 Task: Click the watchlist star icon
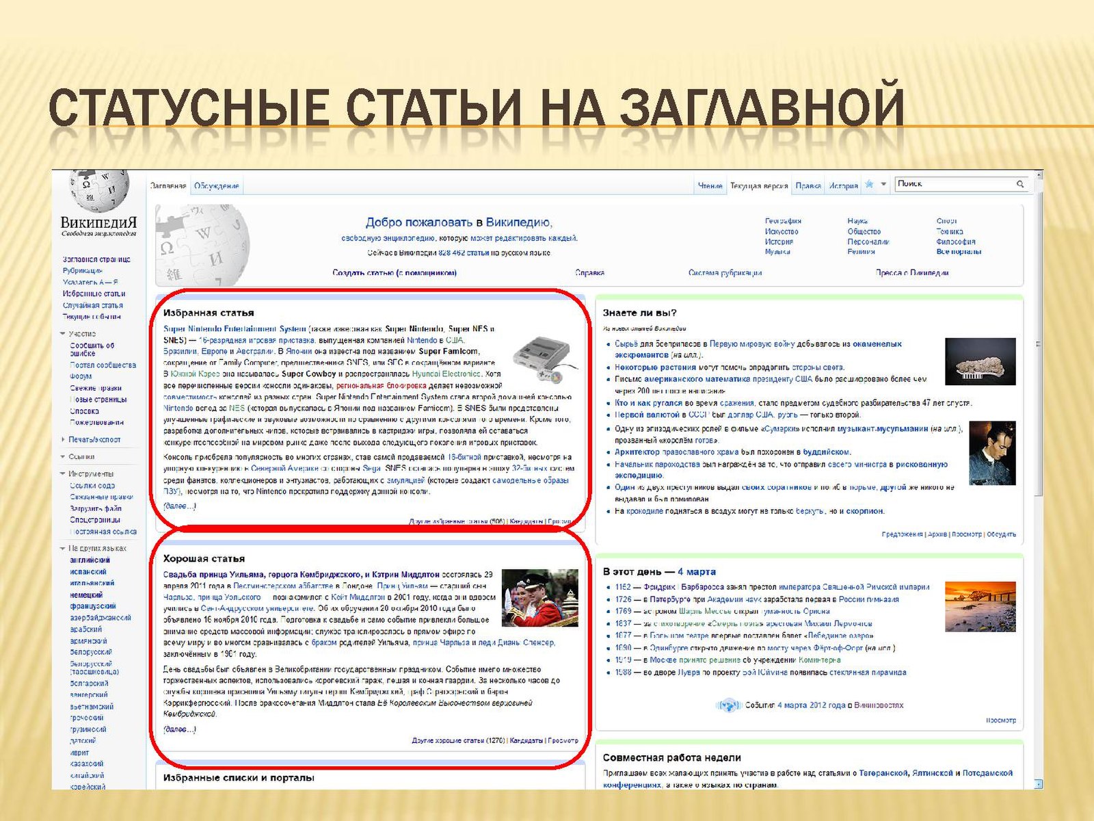(870, 184)
